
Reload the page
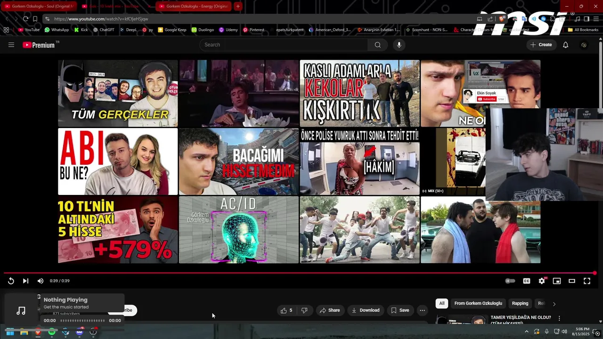25,19
